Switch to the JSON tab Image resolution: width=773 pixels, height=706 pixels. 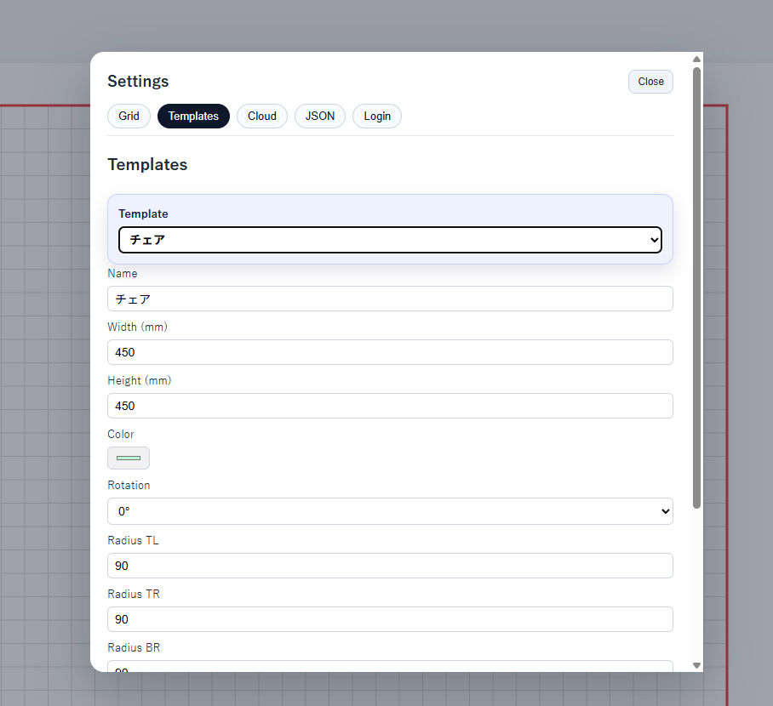[x=320, y=117]
